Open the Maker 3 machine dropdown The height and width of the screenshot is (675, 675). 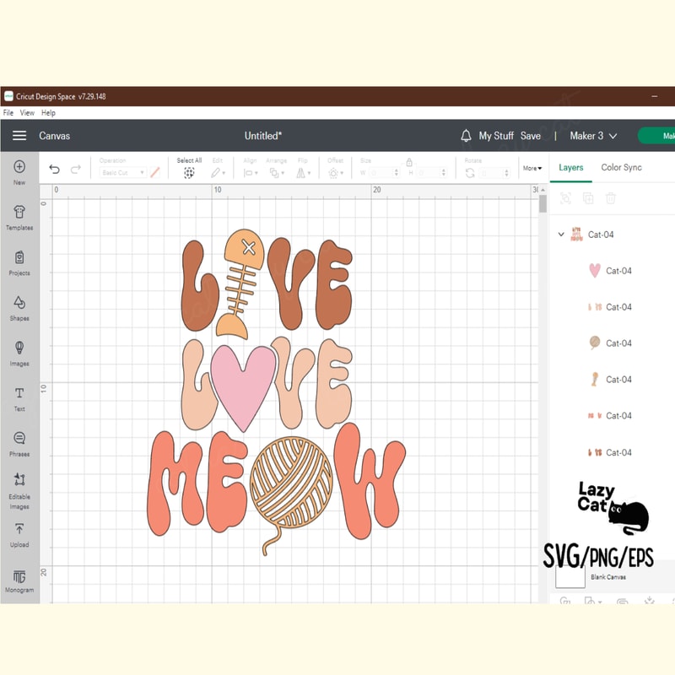click(593, 136)
